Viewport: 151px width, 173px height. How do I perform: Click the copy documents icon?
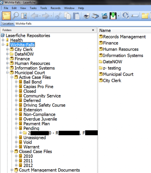pos(68,16)
